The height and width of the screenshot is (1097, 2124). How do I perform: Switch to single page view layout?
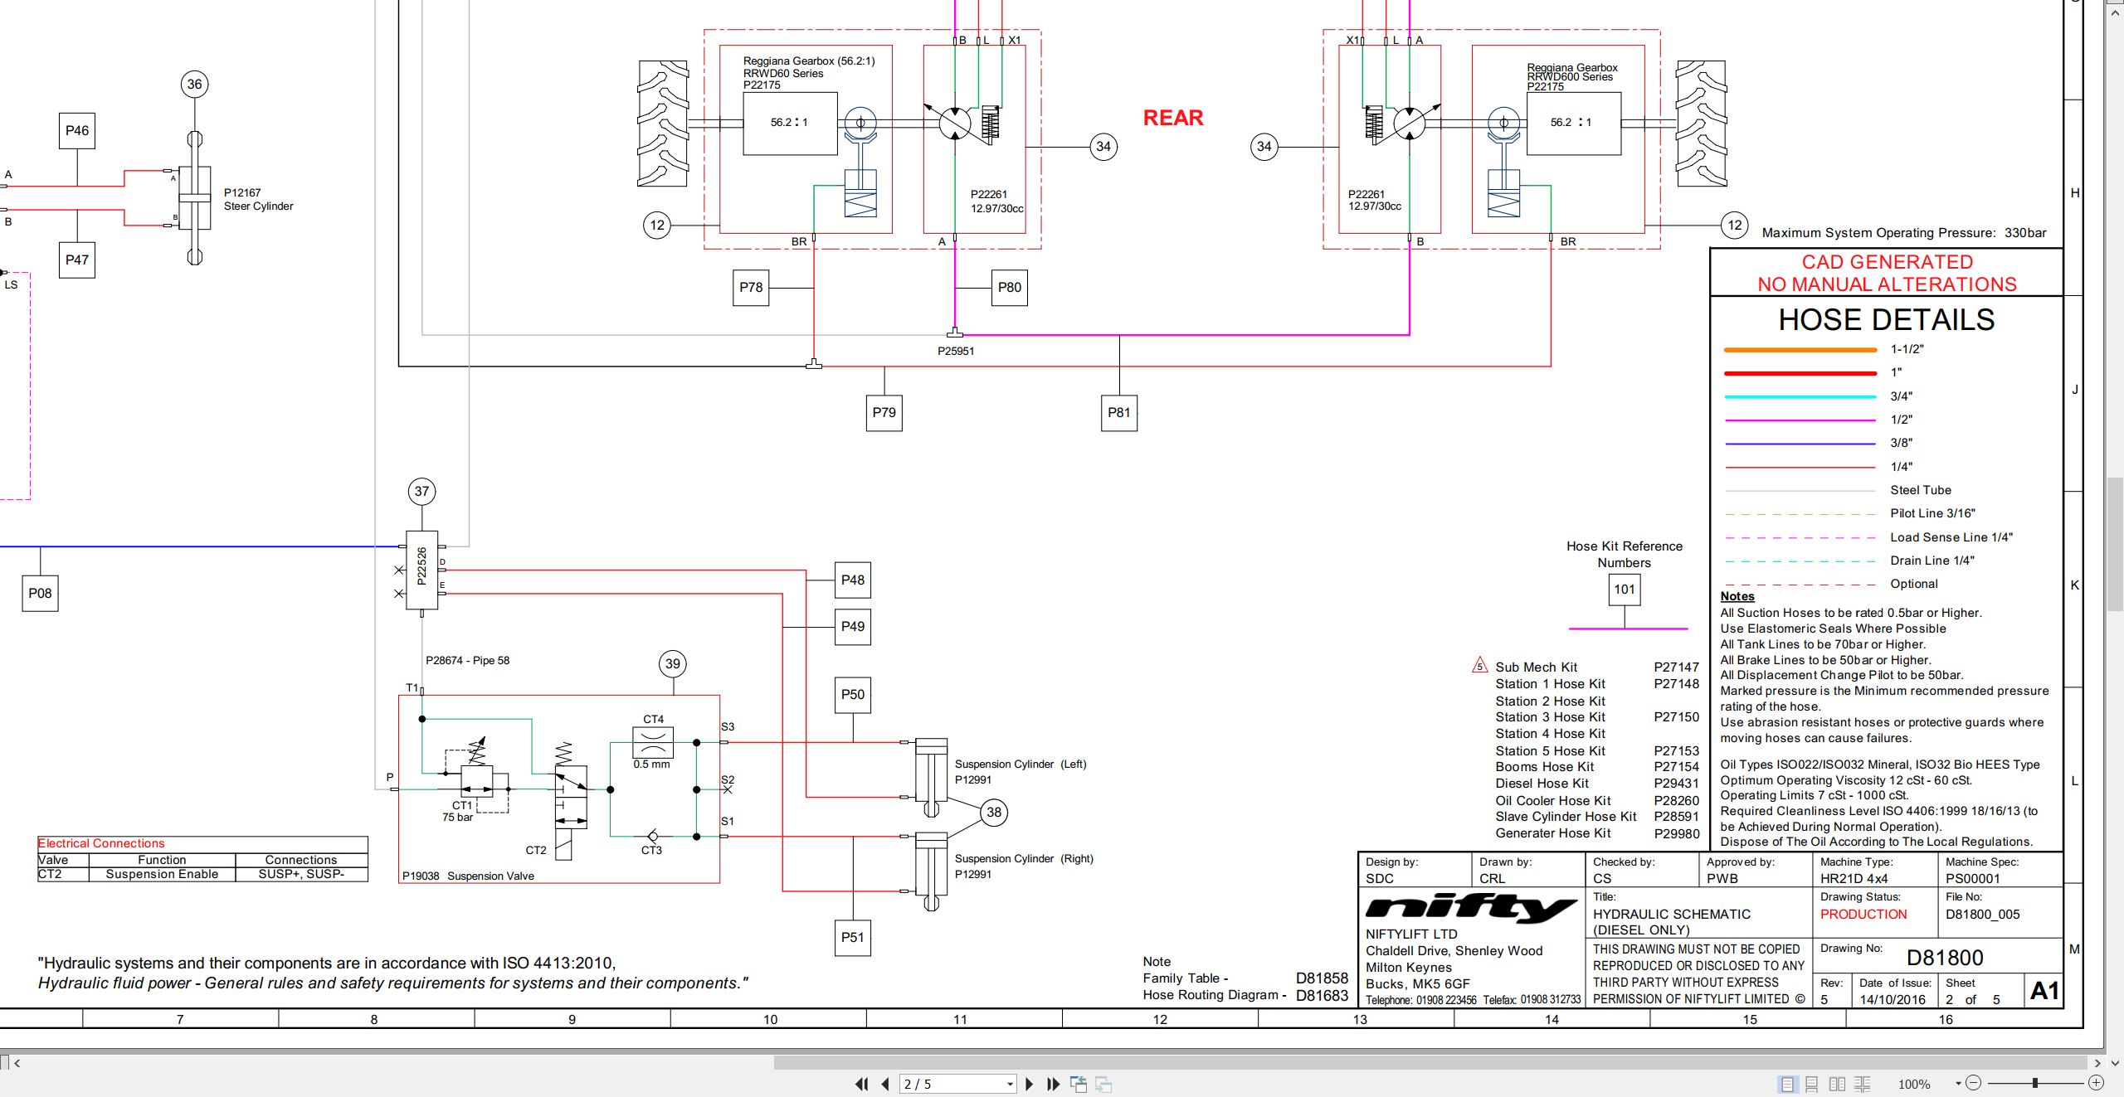1787,1084
